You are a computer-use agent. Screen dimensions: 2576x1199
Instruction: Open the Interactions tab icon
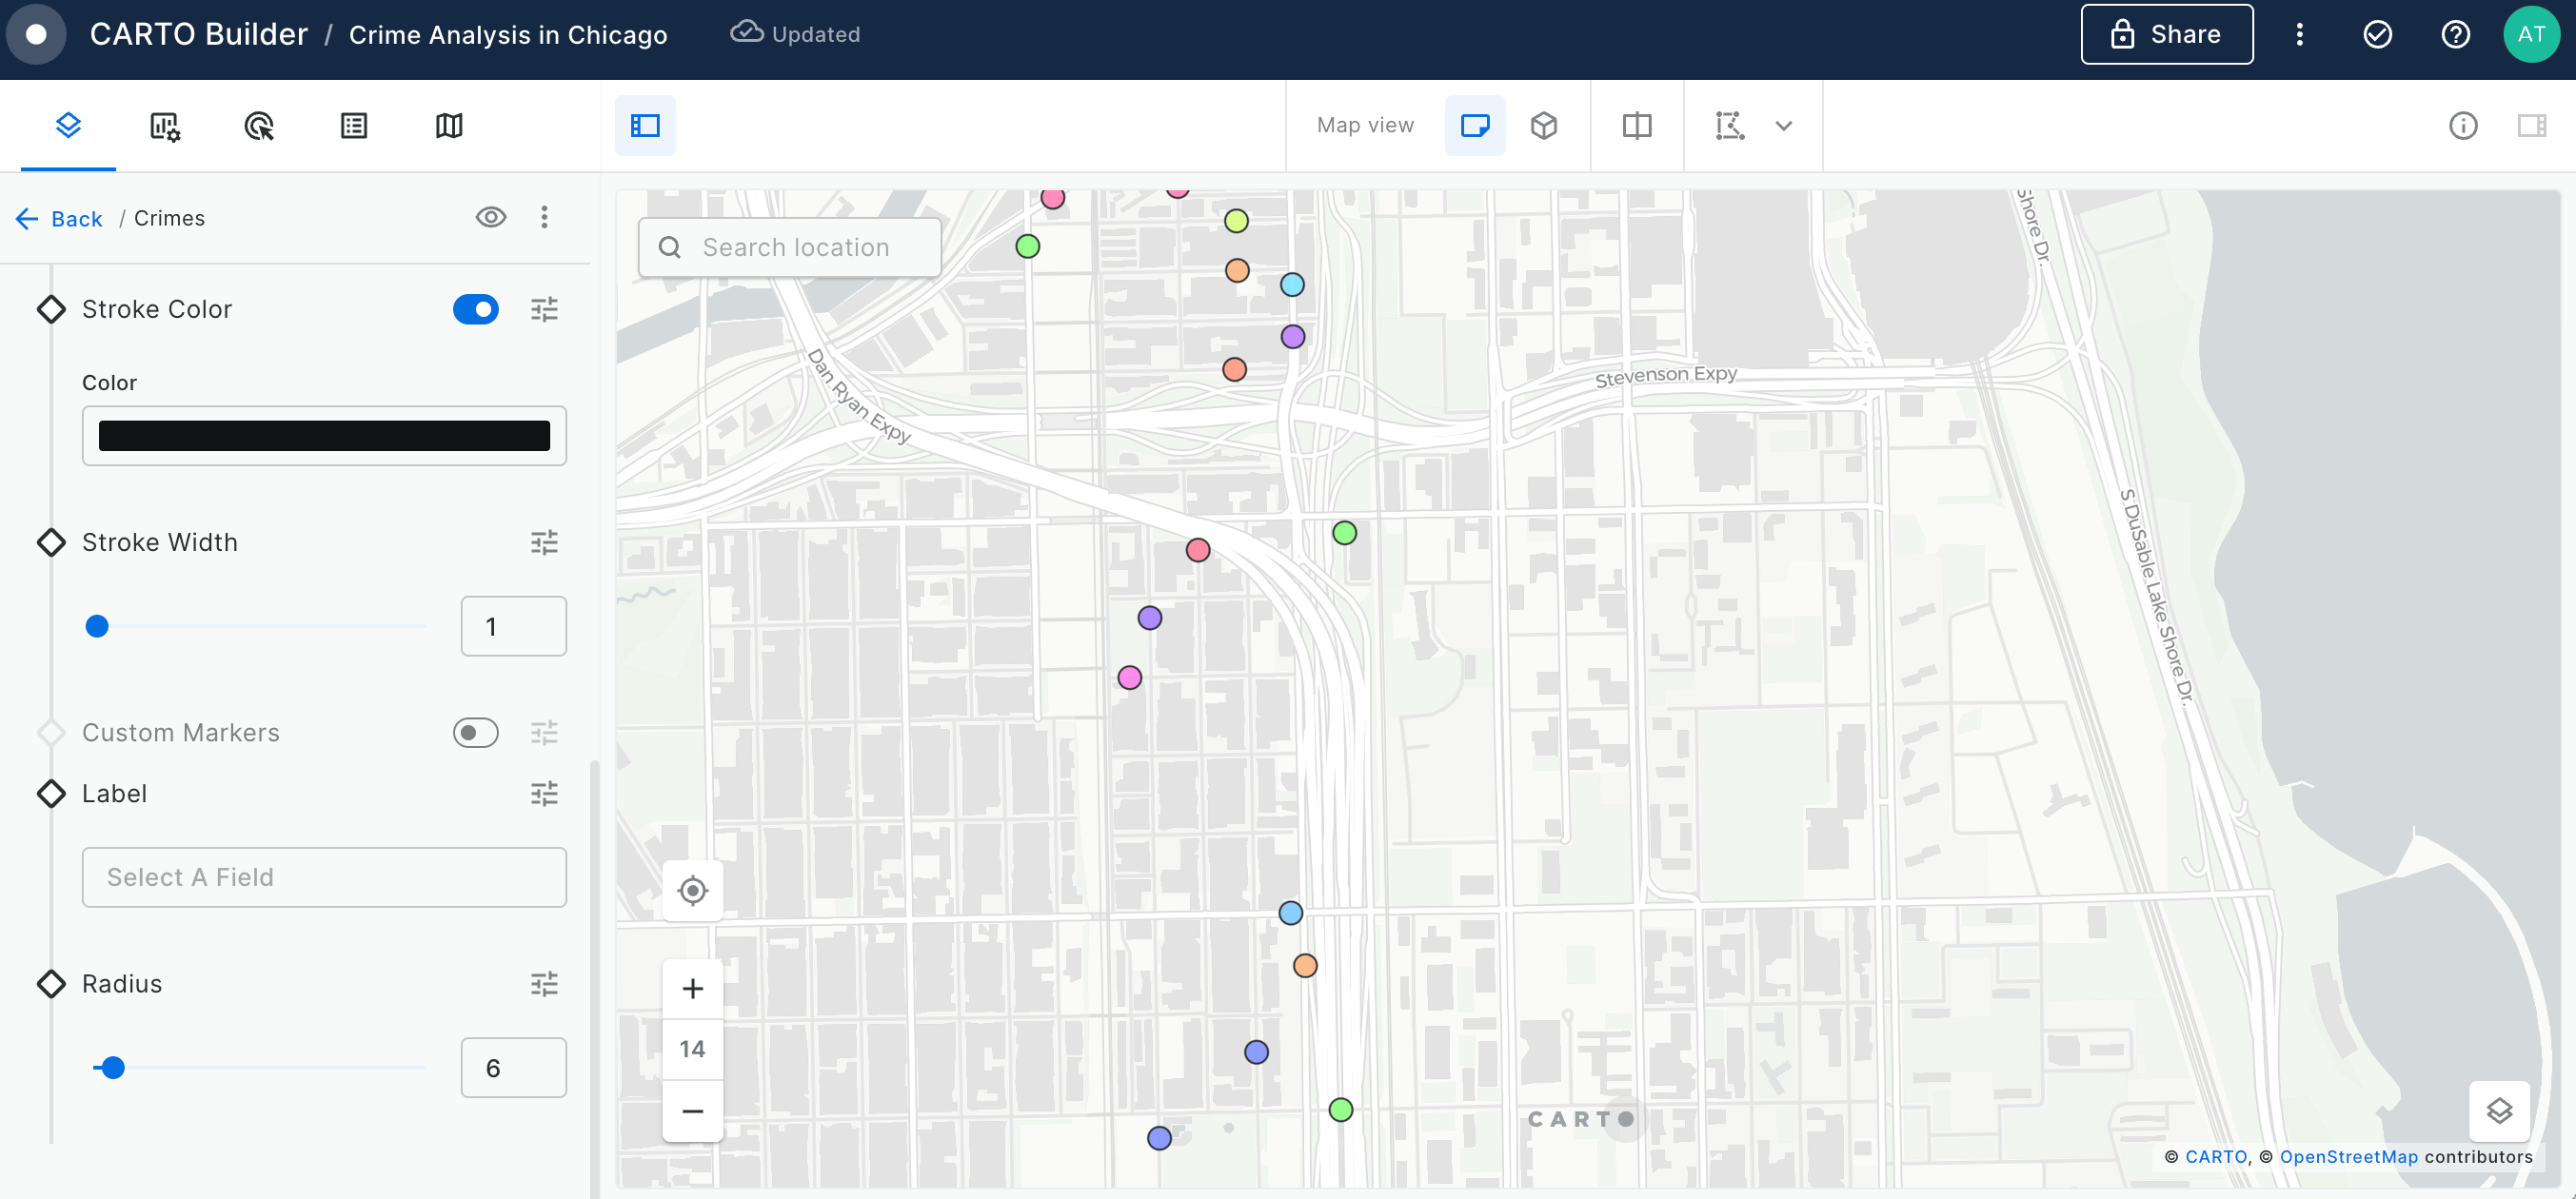pyautogui.click(x=259, y=126)
